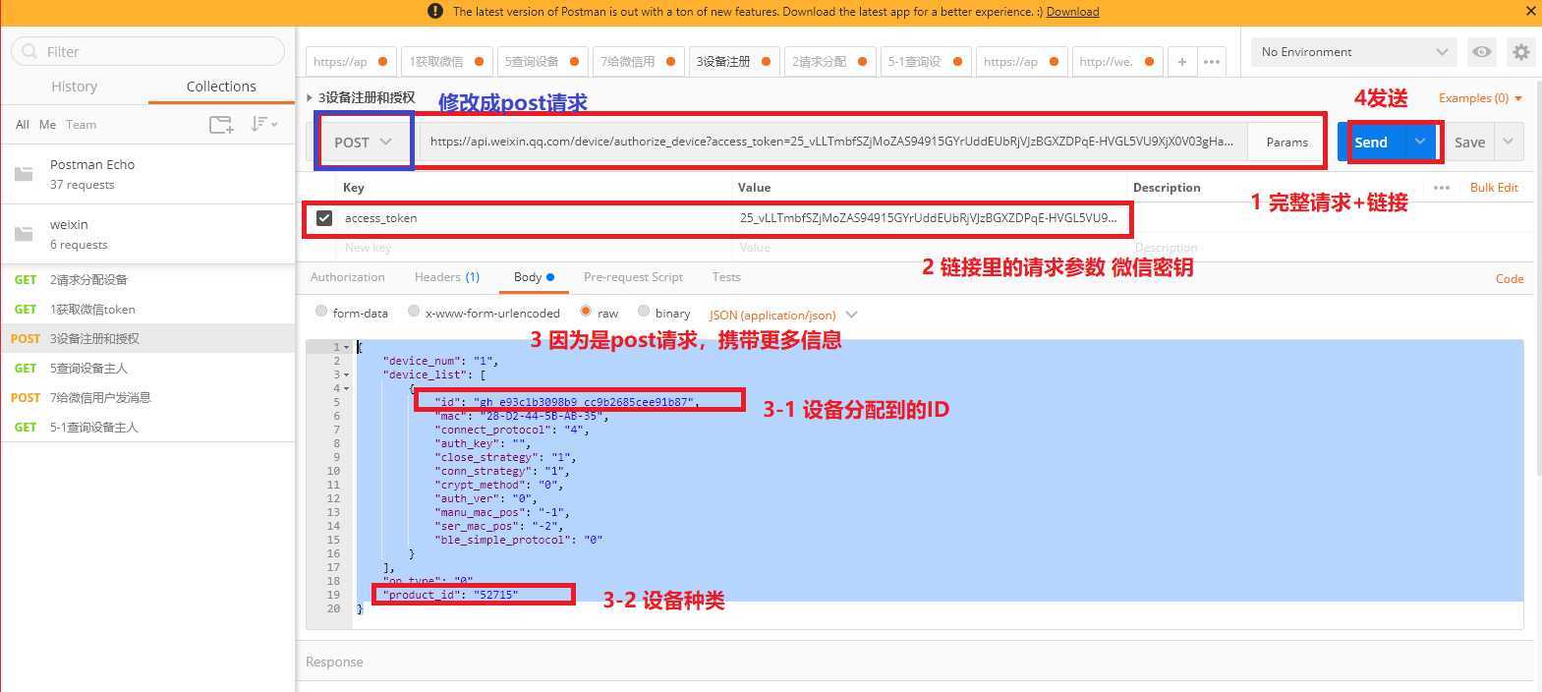Switch to the History tab

pyautogui.click(x=74, y=86)
